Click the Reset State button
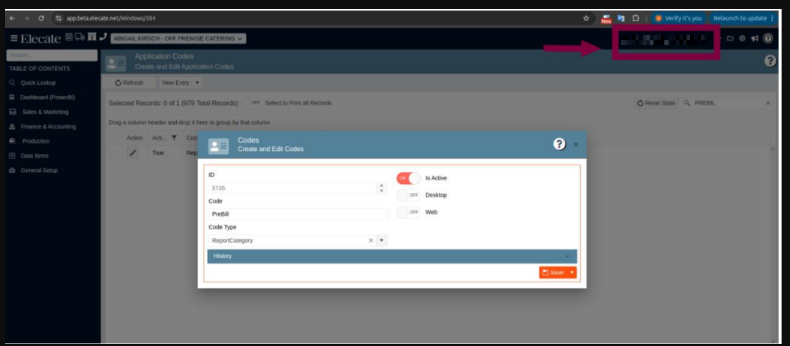790x346 pixels. click(656, 103)
